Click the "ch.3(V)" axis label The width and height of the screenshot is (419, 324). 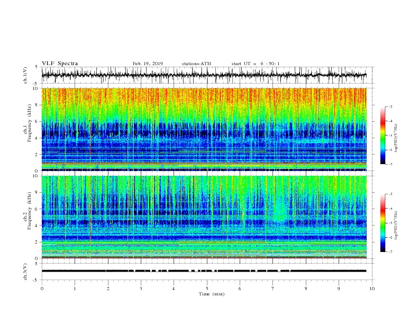(x=25, y=272)
